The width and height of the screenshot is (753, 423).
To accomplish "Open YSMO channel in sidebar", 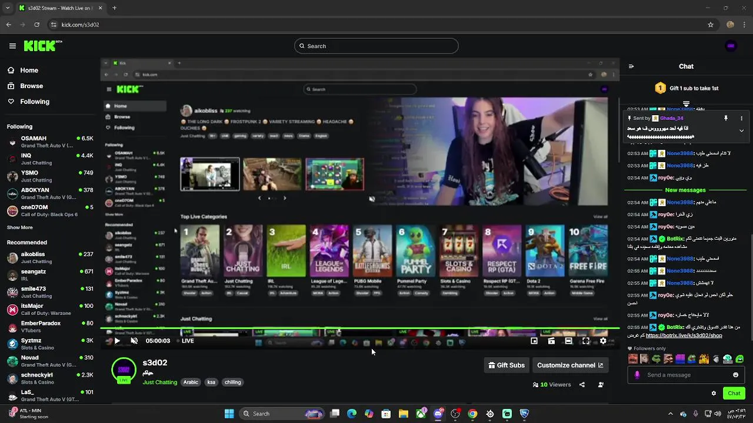I will pos(50,176).
